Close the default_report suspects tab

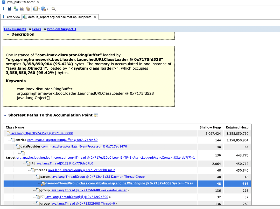tap(95, 17)
